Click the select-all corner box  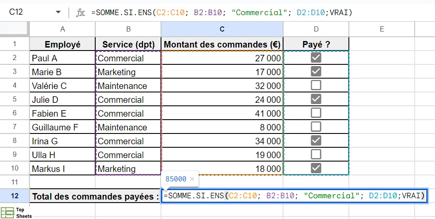click(14, 29)
